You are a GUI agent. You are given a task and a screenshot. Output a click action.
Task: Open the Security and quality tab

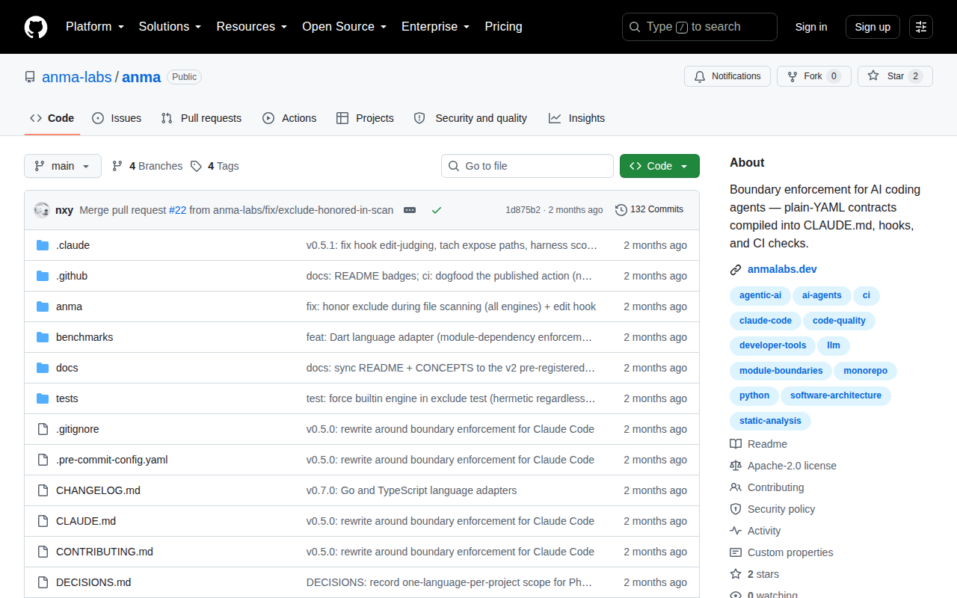470,118
